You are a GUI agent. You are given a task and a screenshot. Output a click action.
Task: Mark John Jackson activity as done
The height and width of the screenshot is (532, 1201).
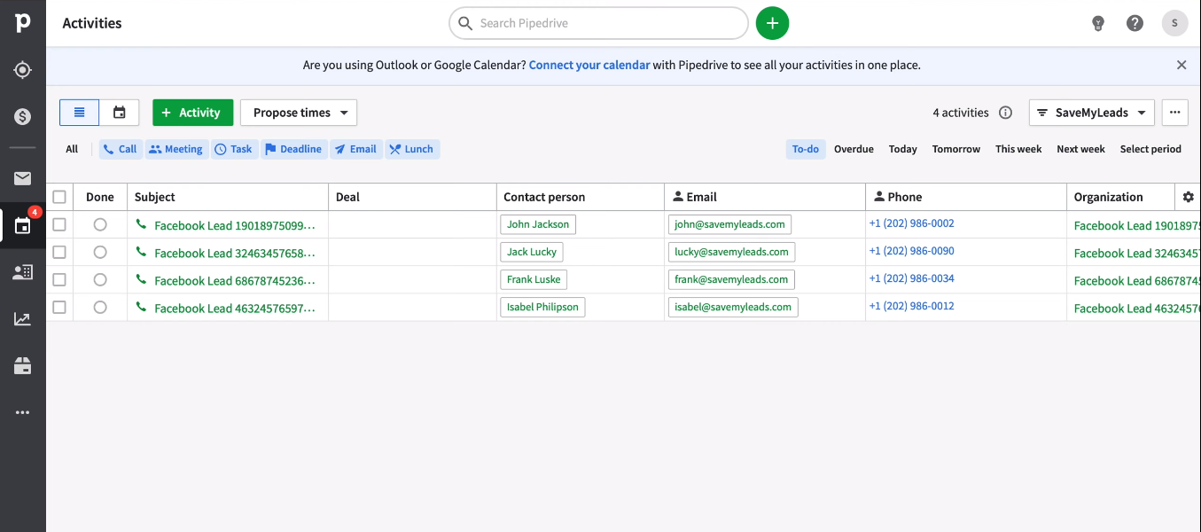point(100,225)
